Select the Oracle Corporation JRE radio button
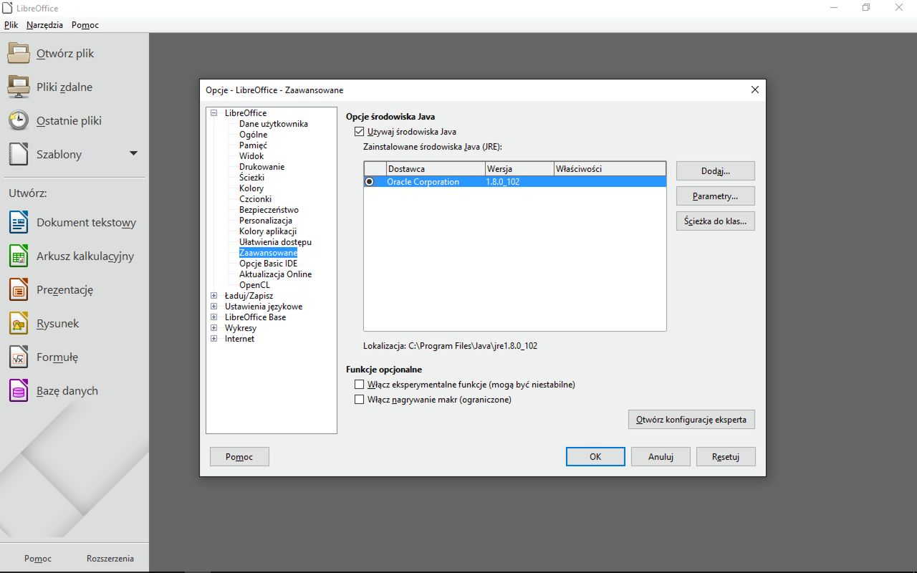 point(370,182)
